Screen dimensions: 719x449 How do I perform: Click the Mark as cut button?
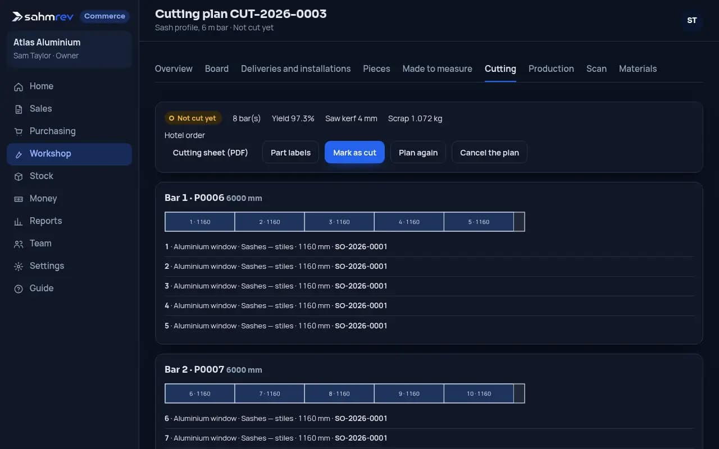[354, 152]
